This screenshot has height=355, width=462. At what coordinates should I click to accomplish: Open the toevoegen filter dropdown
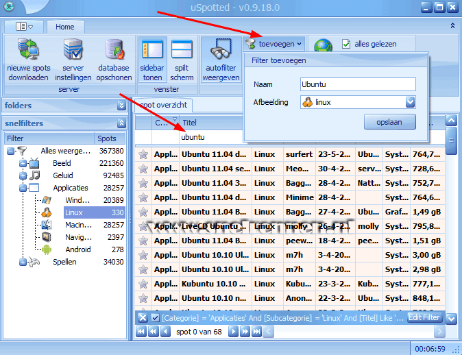coord(274,44)
